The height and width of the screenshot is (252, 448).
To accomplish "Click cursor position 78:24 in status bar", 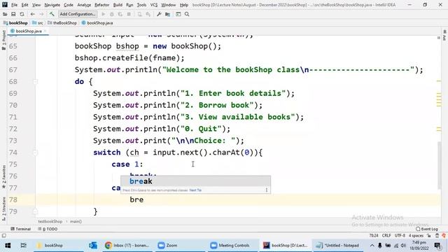I will [374, 235].
